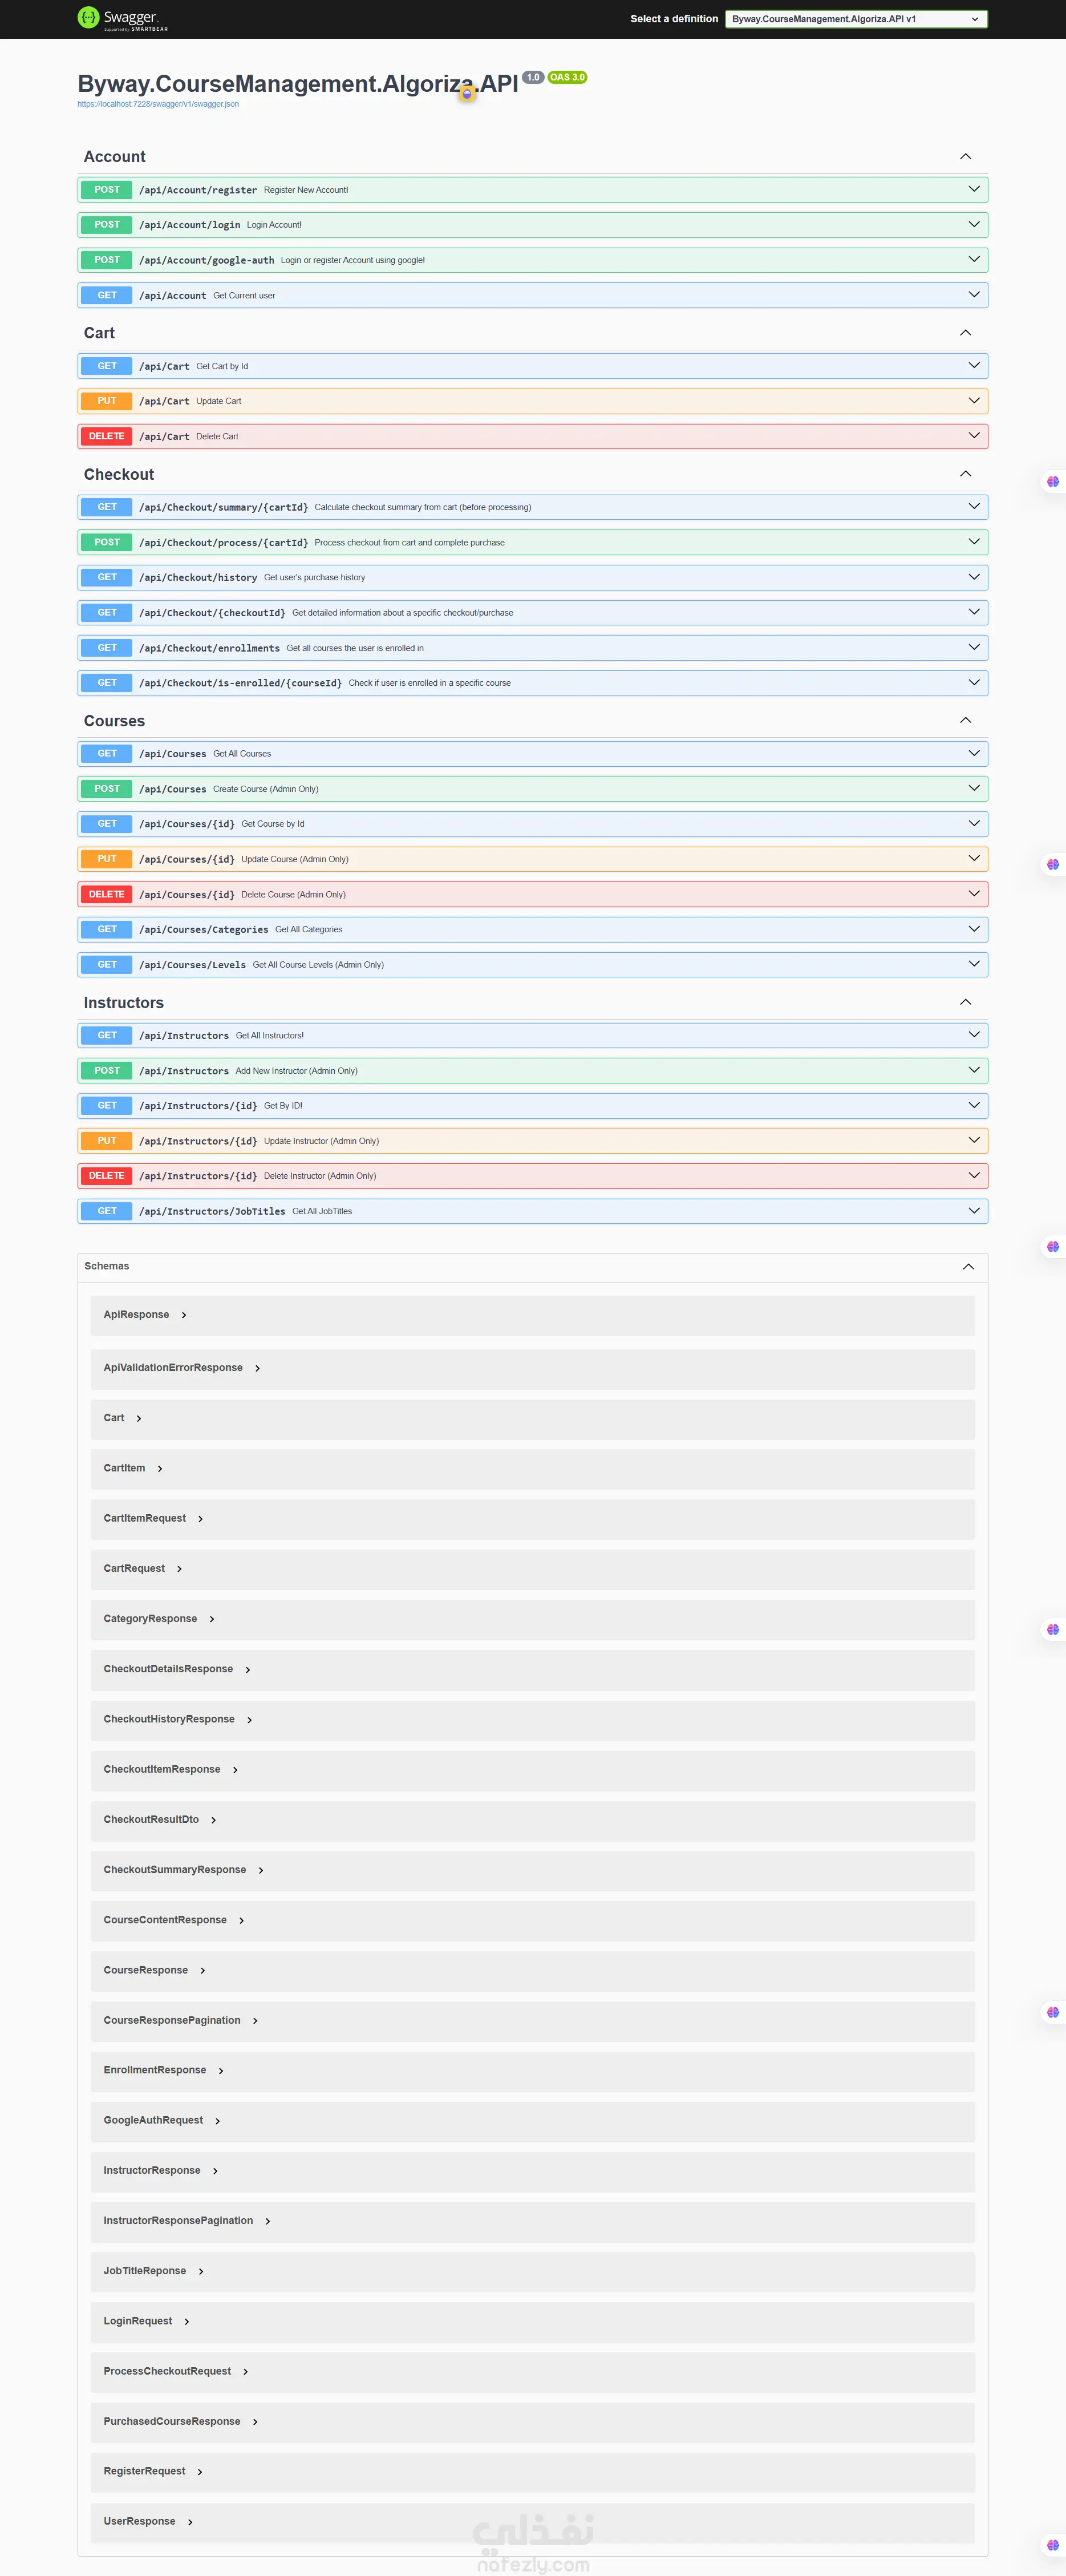Click the GET badge for /api/Checkout/{checkoutId}
Screen dimensions: 1066x2576
tap(107, 612)
